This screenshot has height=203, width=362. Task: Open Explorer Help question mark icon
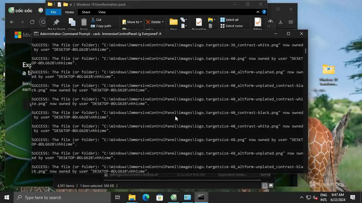coord(264,12)
